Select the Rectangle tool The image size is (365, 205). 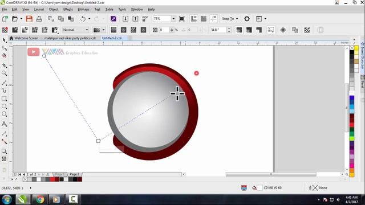[x=4, y=99]
